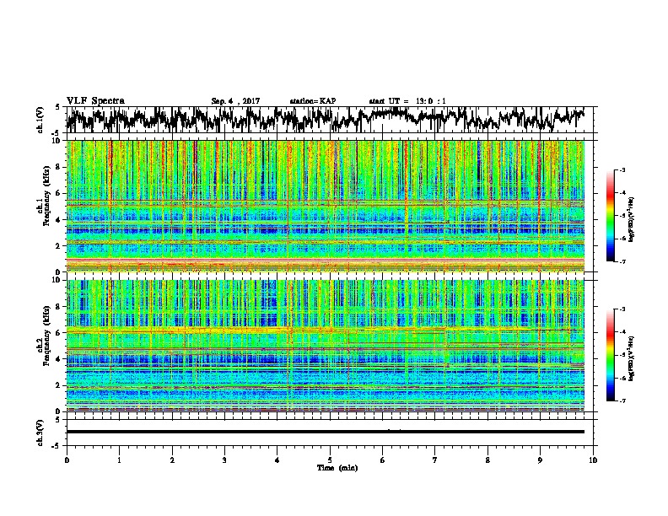
Task: Click time axis tick label '0'
Action: pos(67,460)
